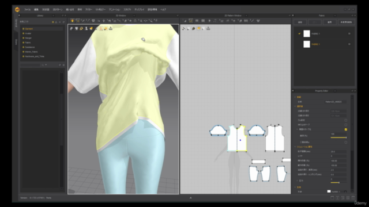Toggle the yellow checkmark beside the first FABRIC 1
The width and height of the screenshot is (369, 207).
(x=299, y=33)
